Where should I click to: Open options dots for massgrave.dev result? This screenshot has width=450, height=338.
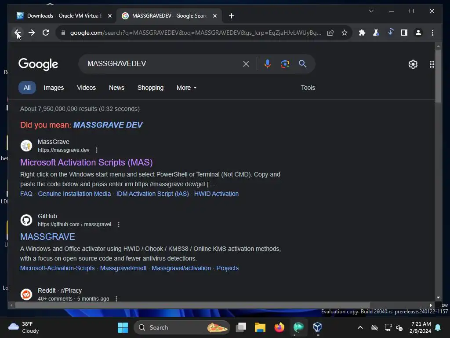point(97,150)
